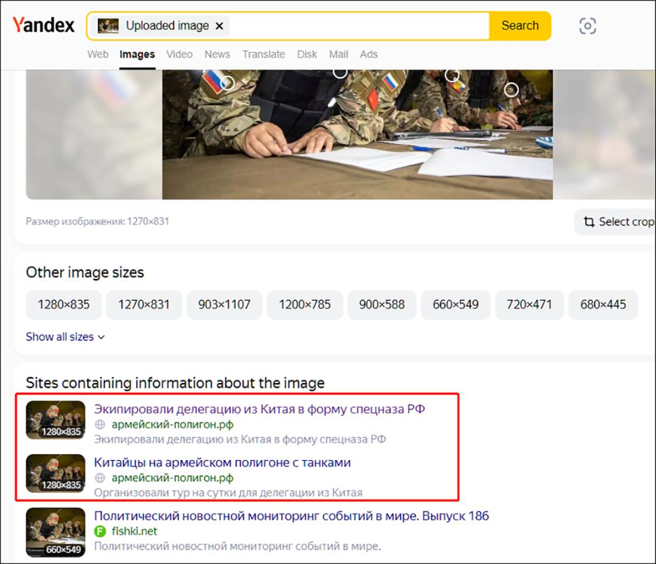
Task: Open link about Chinese delegation in spetsnaz uniform
Action: click(259, 409)
